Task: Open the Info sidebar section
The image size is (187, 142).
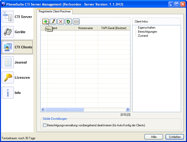Action: pyautogui.click(x=17, y=93)
